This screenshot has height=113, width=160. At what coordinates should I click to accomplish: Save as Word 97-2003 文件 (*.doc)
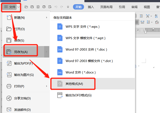93,49
